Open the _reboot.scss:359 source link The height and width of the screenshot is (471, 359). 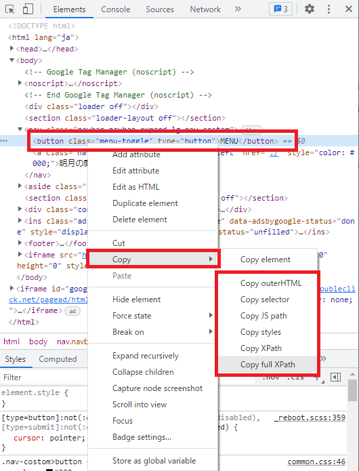pos(310,417)
